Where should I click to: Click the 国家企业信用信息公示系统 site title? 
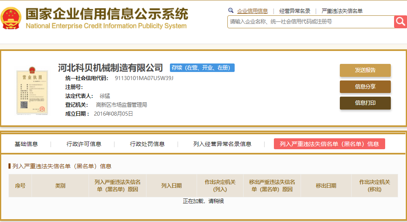click(x=107, y=14)
